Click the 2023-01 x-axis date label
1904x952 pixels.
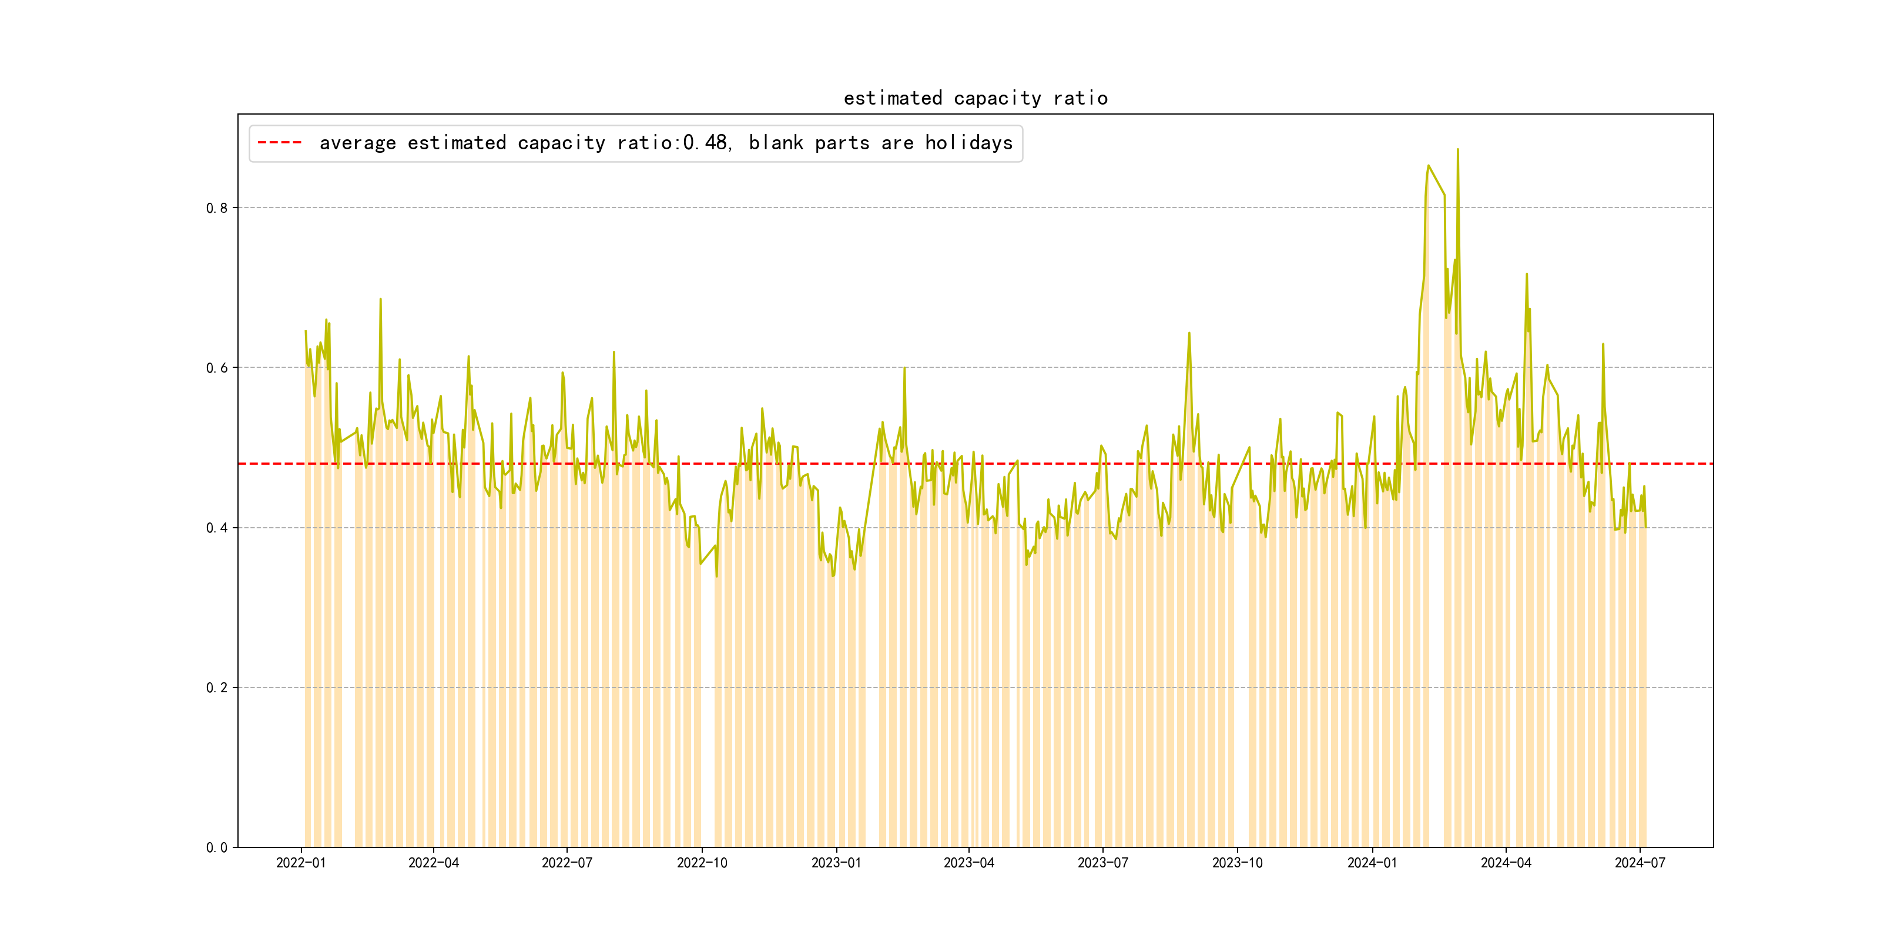pos(836,863)
